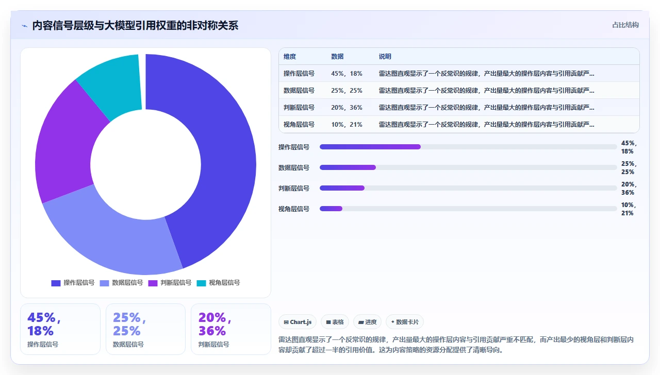Click description text in 视角层信号 table row
The width and height of the screenshot is (660, 375).
(487, 125)
